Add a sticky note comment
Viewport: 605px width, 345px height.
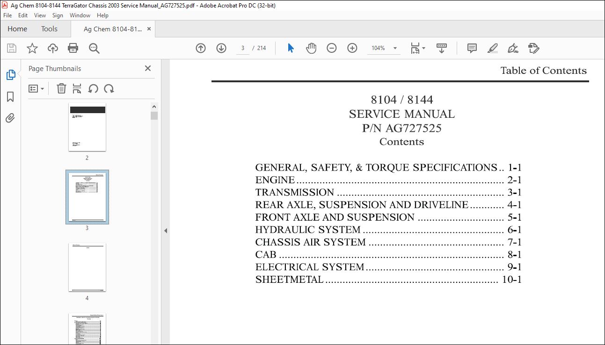pyautogui.click(x=472, y=48)
